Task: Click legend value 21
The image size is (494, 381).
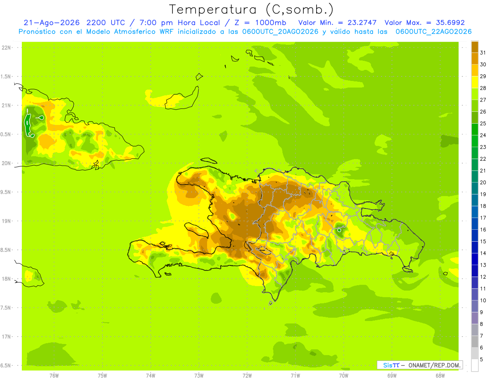Action: (483, 171)
